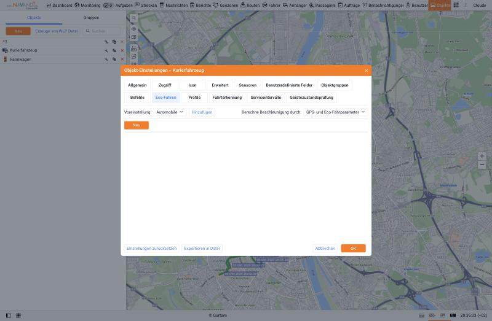Open Benutzerdefinierte Felder tab
Viewport: 492px width, 321px height.
[289, 85]
